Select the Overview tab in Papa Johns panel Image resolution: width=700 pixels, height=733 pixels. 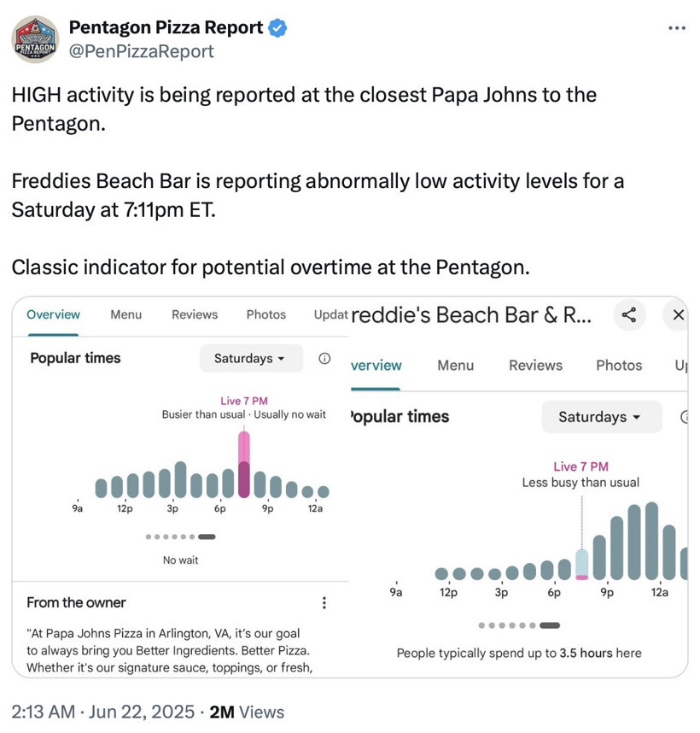53,314
